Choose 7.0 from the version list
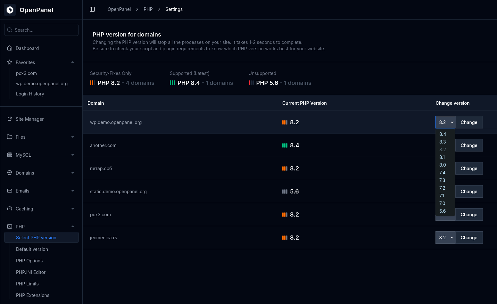 point(445,203)
